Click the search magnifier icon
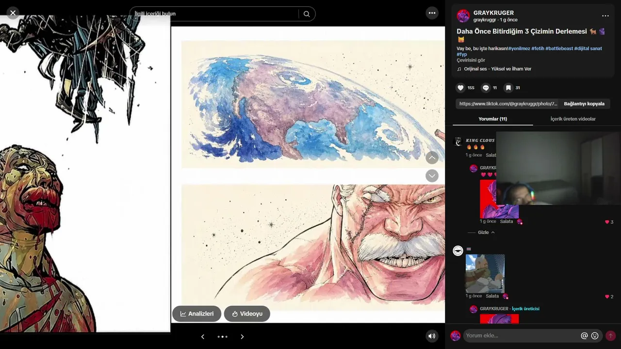 pyautogui.click(x=307, y=14)
